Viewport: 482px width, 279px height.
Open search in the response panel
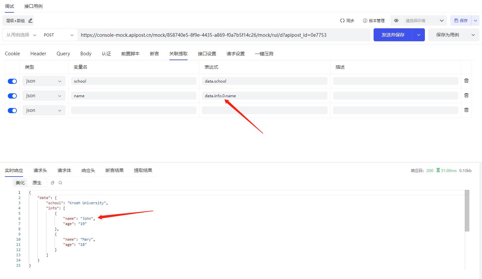click(60, 183)
